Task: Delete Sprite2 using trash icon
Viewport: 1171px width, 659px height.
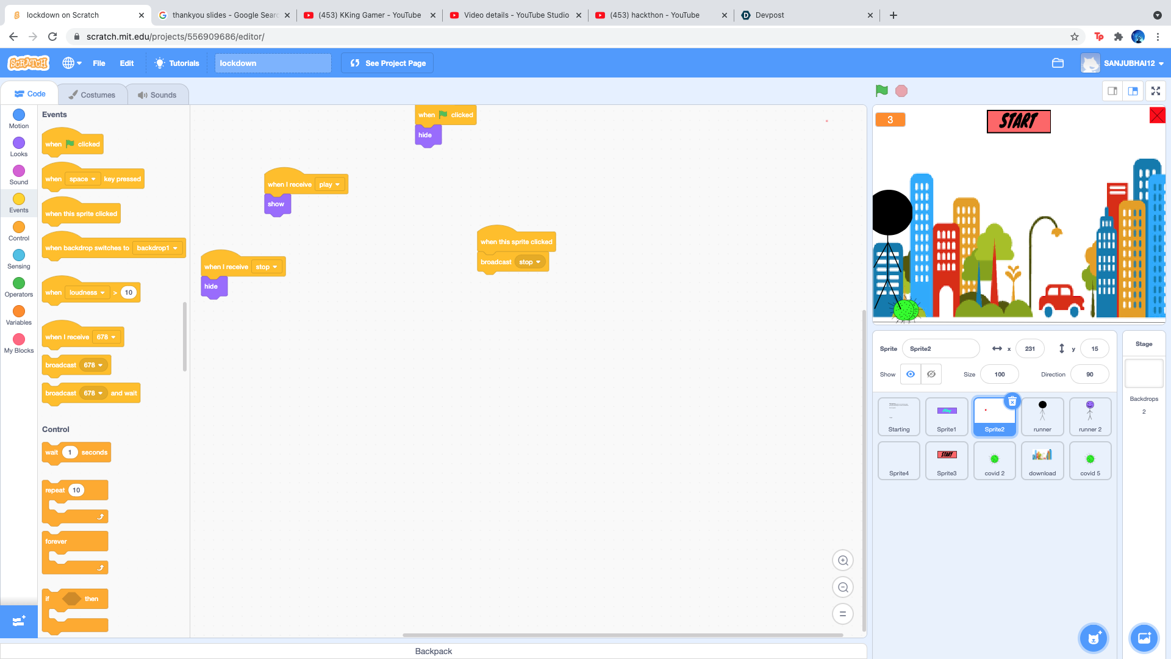Action: (x=1012, y=401)
